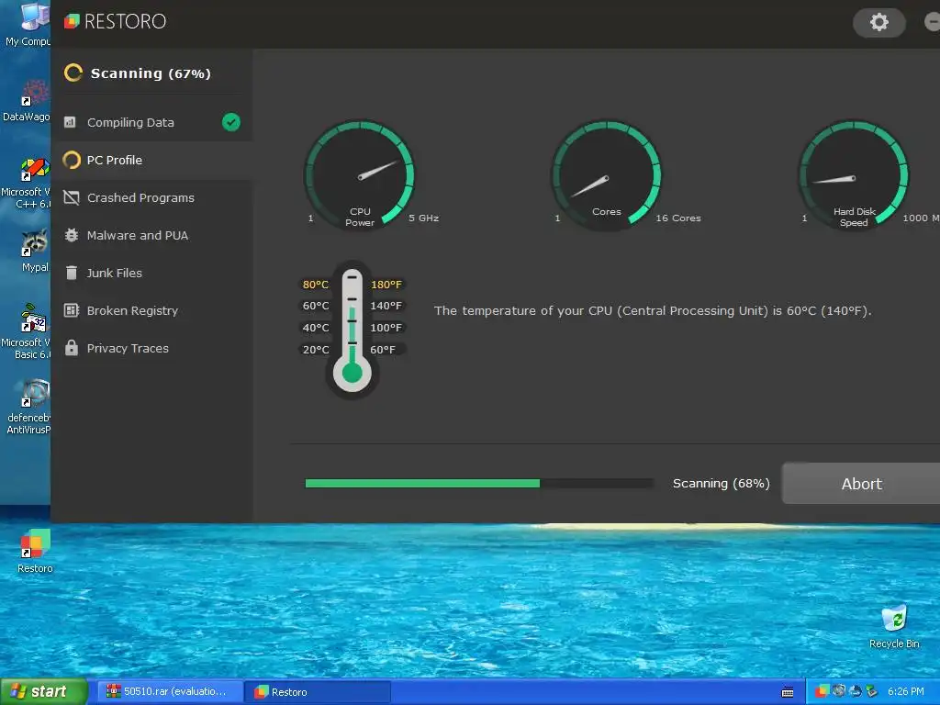
Task: Select the Microsoft Visual Basic 6.0 shortcut
Action: [x=28, y=331]
